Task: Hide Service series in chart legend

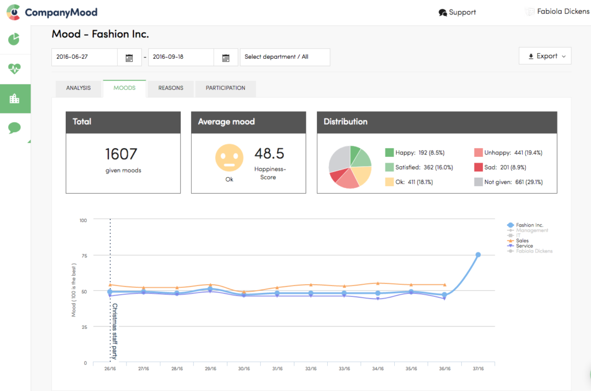Action: coord(520,246)
